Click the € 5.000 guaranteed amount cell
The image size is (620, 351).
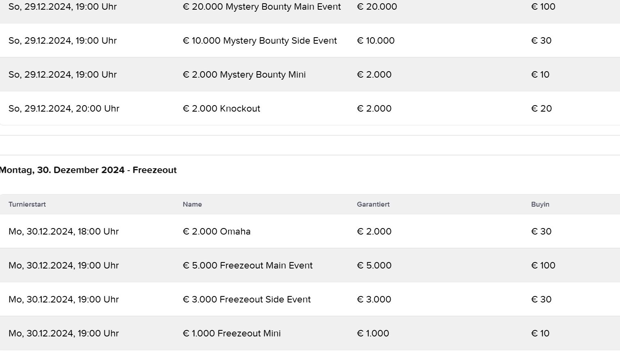tap(374, 266)
